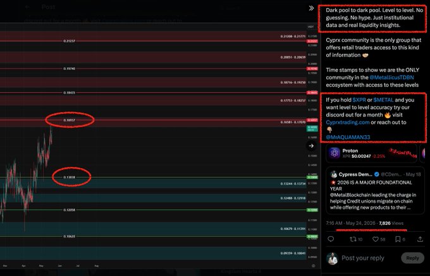Repost using the retweet icon showing 10

(x=356, y=239)
